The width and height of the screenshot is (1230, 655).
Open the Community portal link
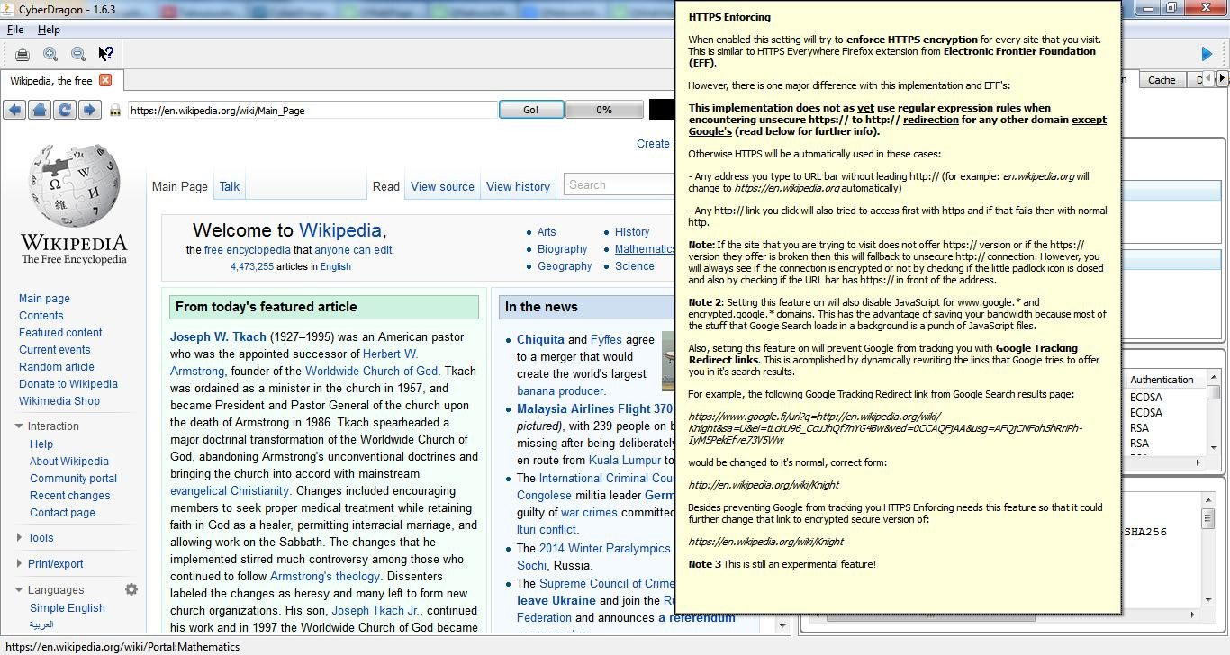[x=73, y=478]
